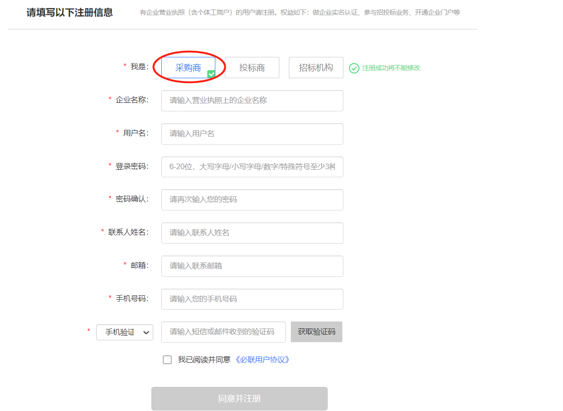Focus the 手机号码 phone number field
The height and width of the screenshot is (411, 563).
coord(252,299)
